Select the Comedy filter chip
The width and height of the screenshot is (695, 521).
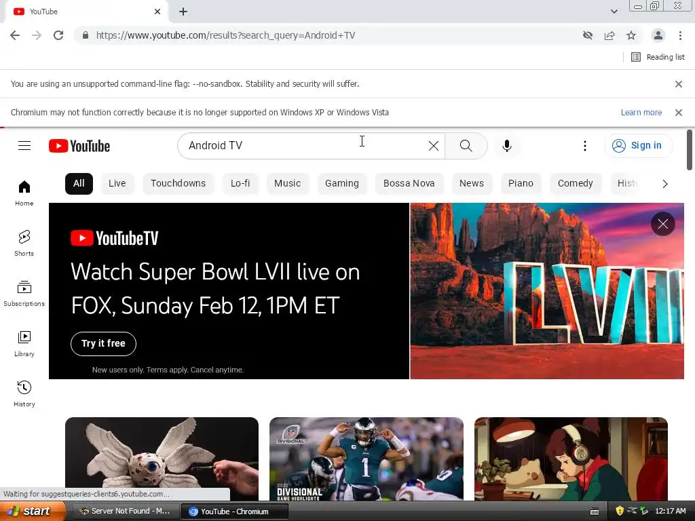(x=576, y=184)
